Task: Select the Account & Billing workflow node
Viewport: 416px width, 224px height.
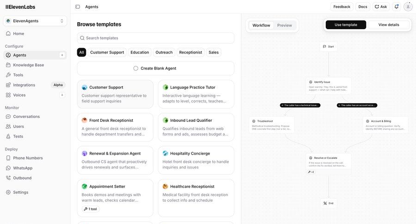Action: coord(385,124)
